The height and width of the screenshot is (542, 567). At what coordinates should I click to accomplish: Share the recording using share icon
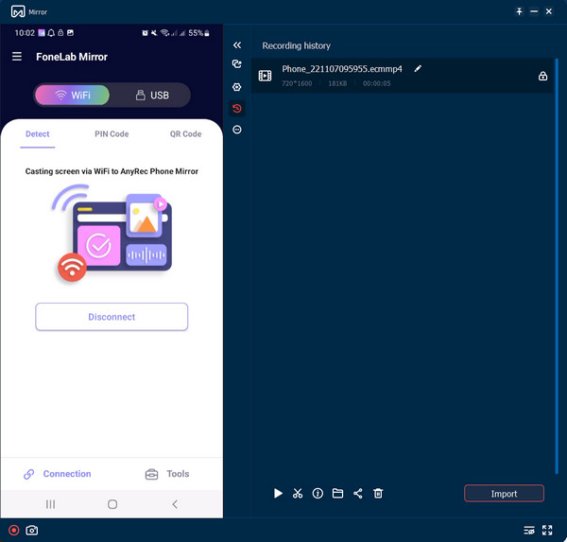358,493
